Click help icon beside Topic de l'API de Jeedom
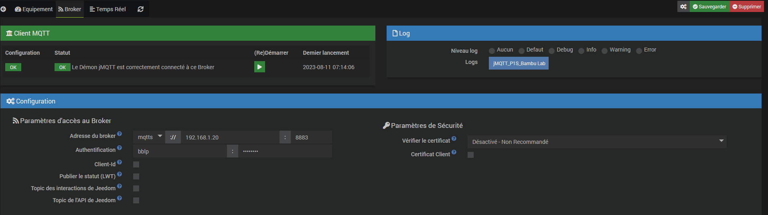The width and height of the screenshot is (768, 215). (x=120, y=198)
